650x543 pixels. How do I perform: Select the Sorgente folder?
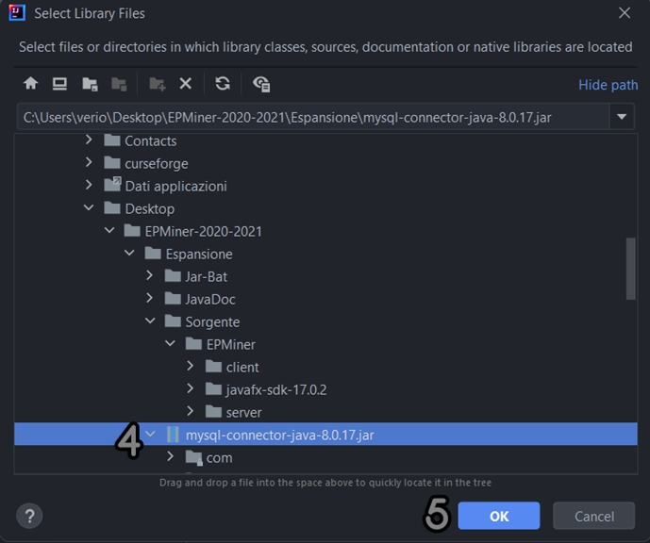point(325,321)
